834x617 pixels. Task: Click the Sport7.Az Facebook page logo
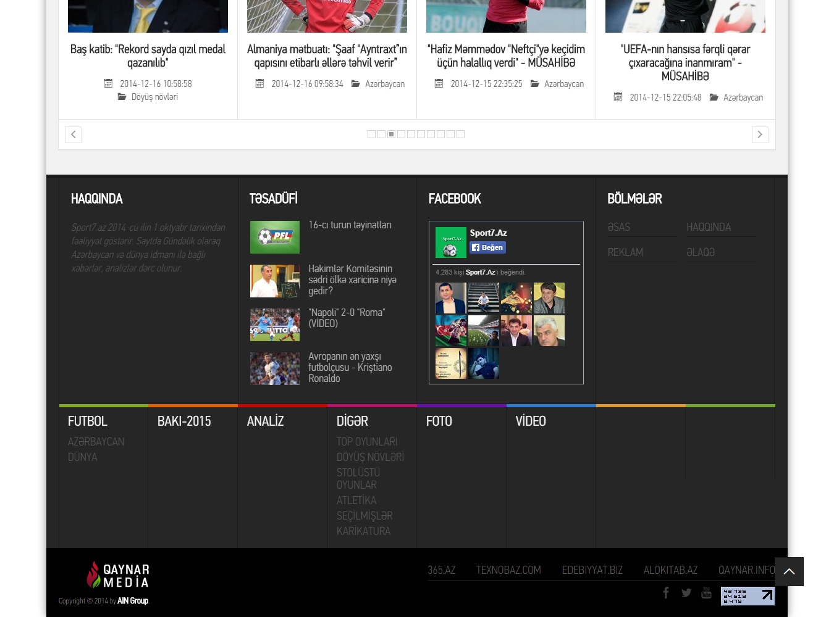(450, 242)
